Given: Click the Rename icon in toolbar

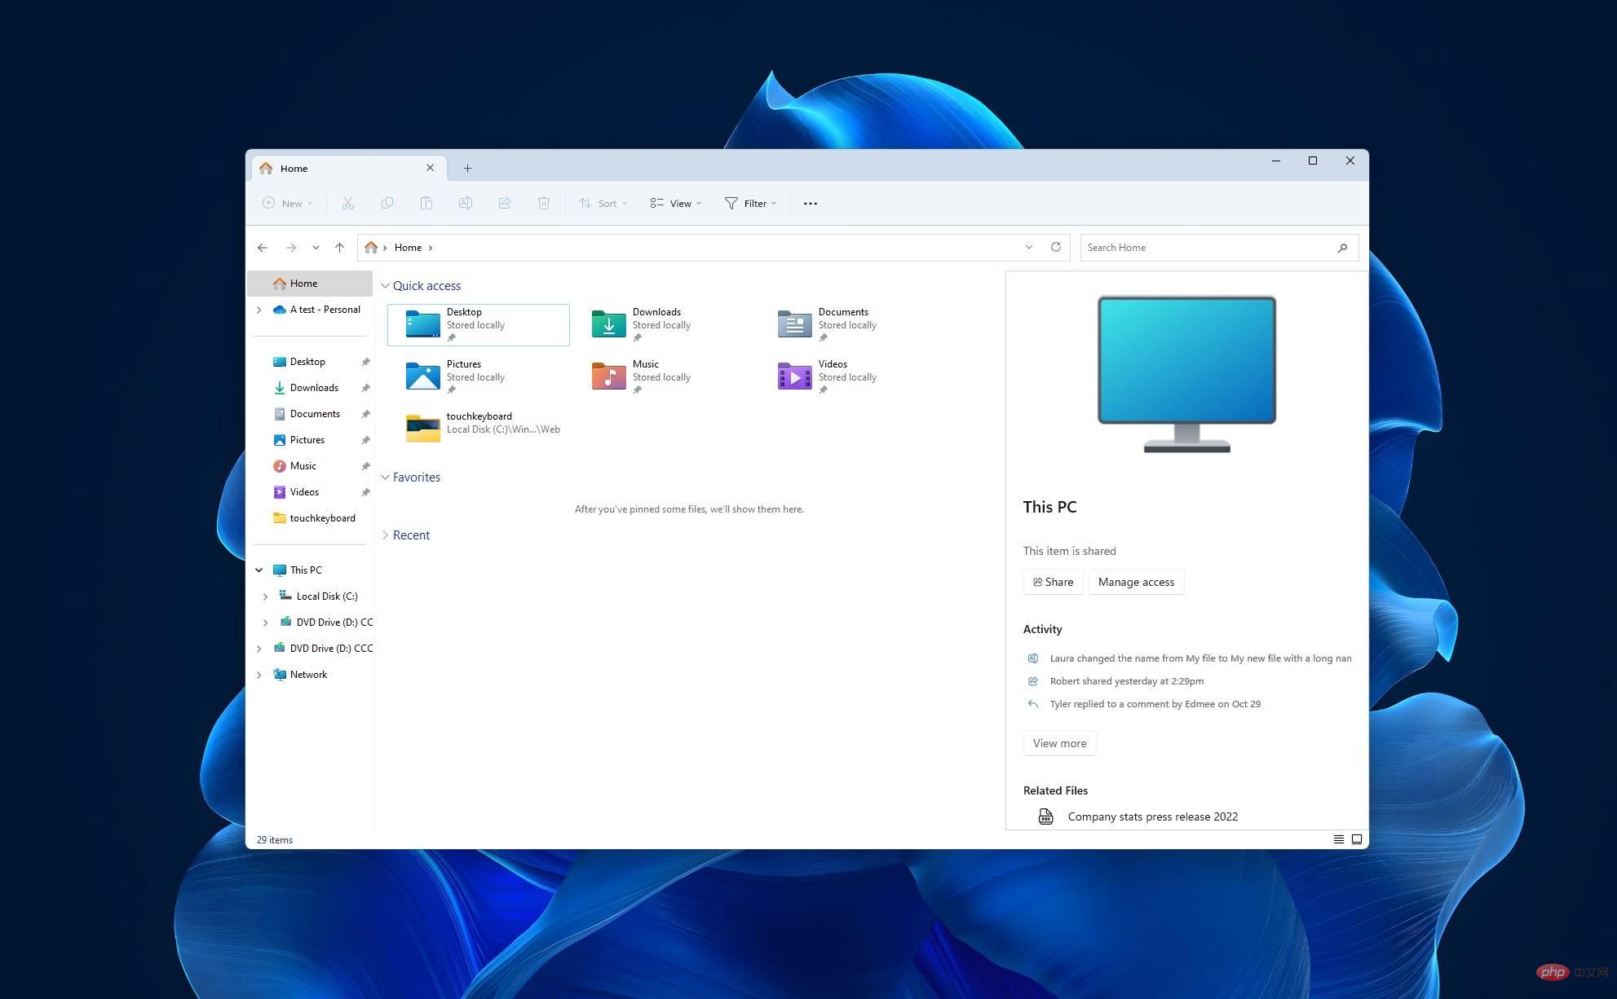Looking at the screenshot, I should 464,203.
